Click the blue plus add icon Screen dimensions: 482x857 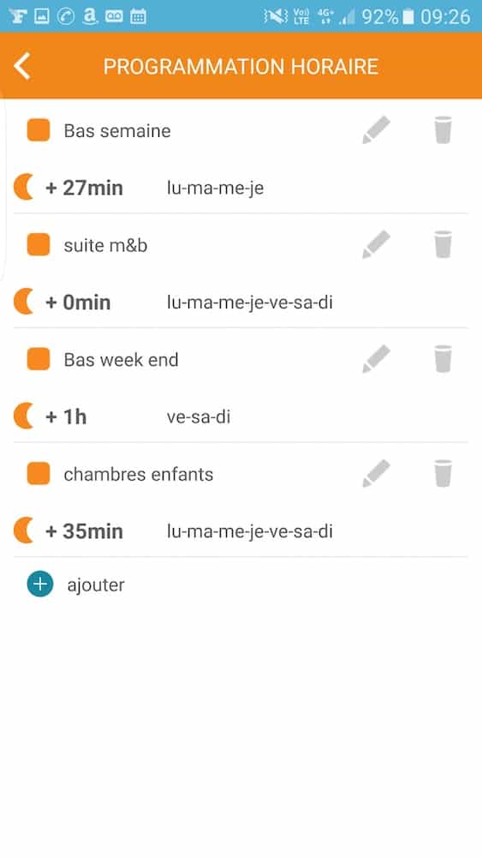pos(40,584)
